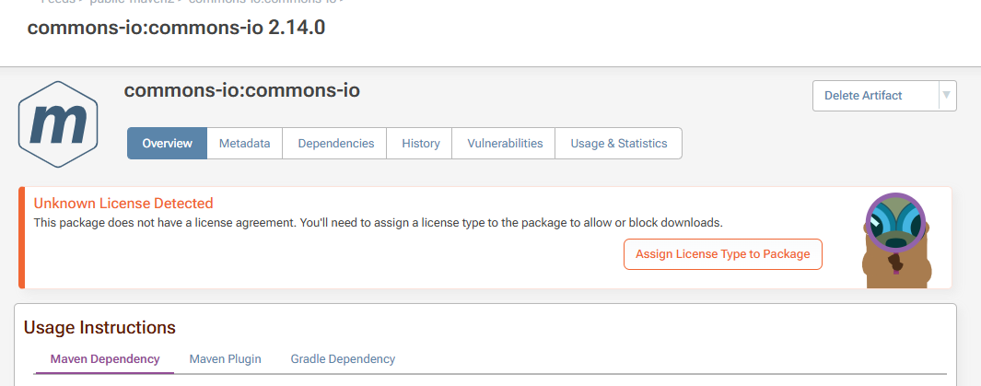The image size is (981, 386).
Task: Click Assign License Type to Package
Action: 722,254
